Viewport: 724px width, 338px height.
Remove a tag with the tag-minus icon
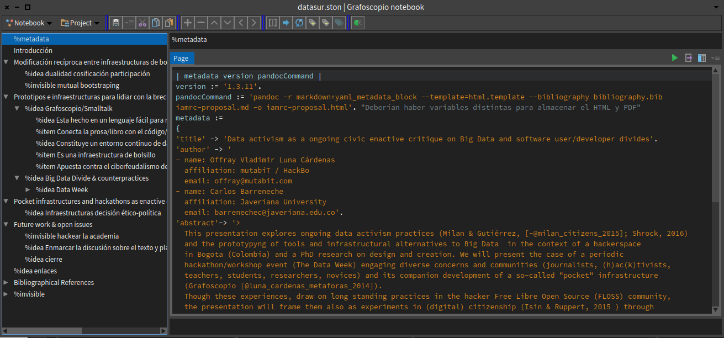tap(325, 22)
